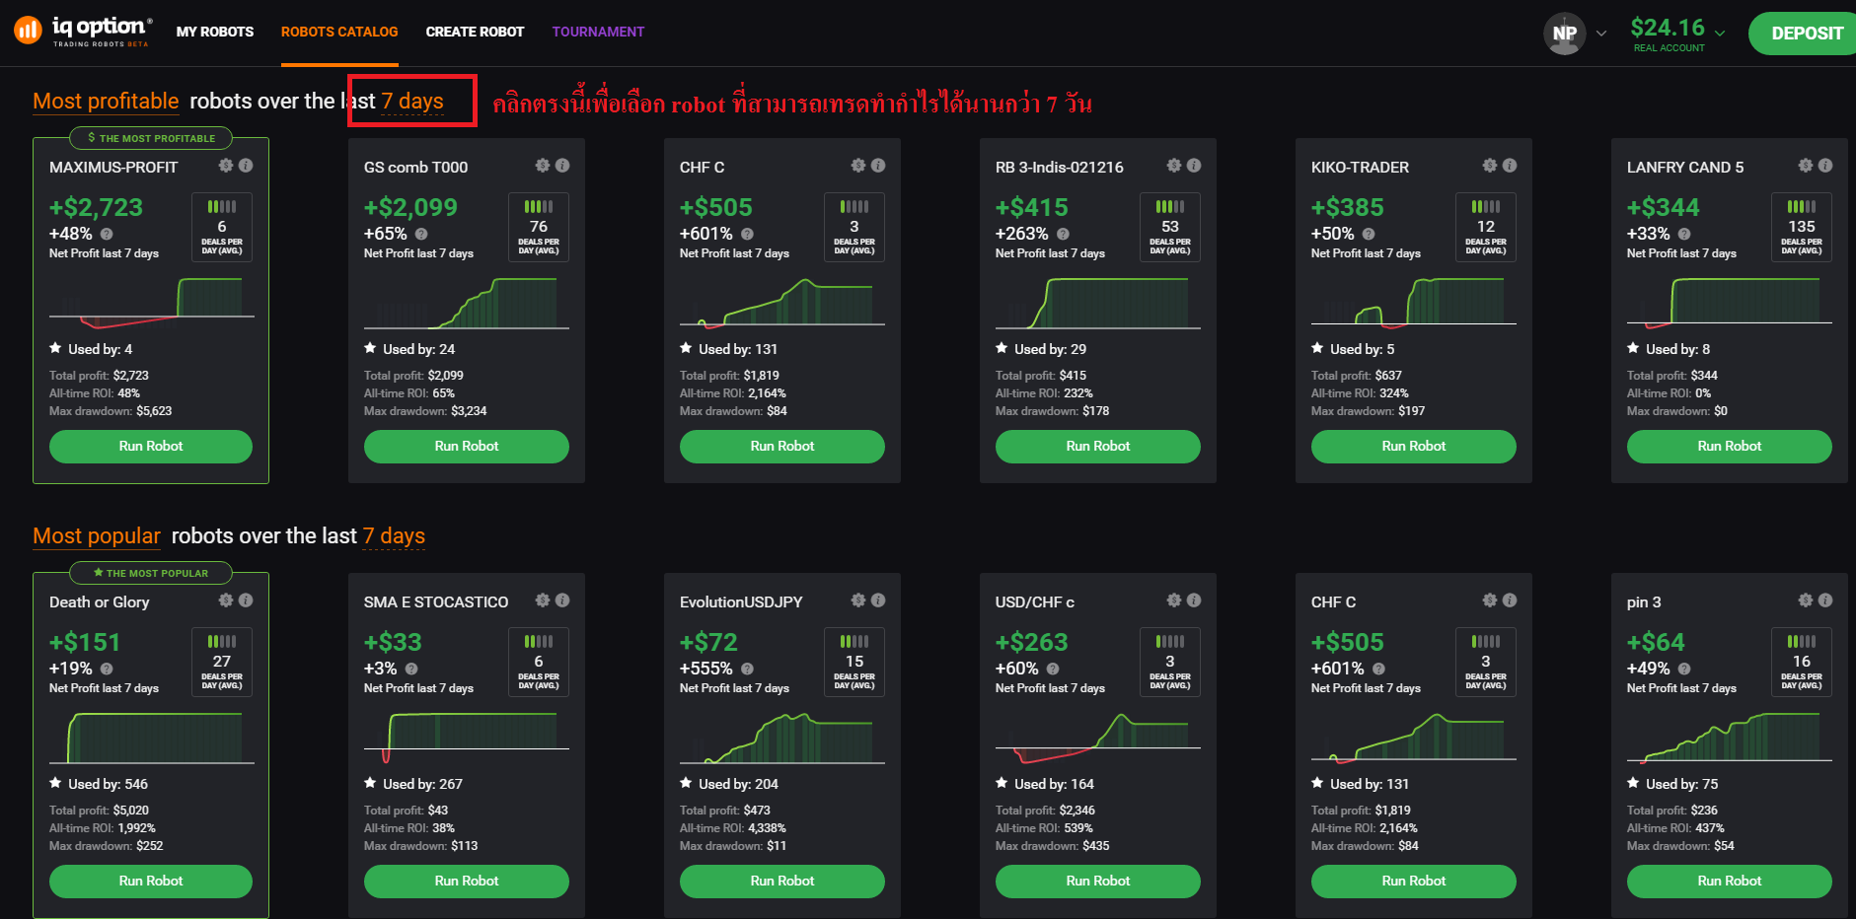Image resolution: width=1856 pixels, height=919 pixels.
Task: Show info icon on RB 3-Indis-021216 card
Action: click(1194, 166)
